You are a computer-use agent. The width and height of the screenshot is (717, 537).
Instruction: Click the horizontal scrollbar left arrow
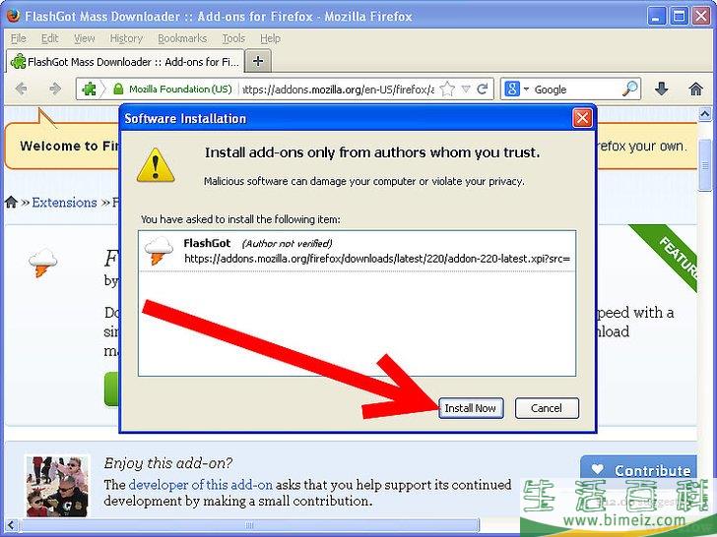coord(12,525)
